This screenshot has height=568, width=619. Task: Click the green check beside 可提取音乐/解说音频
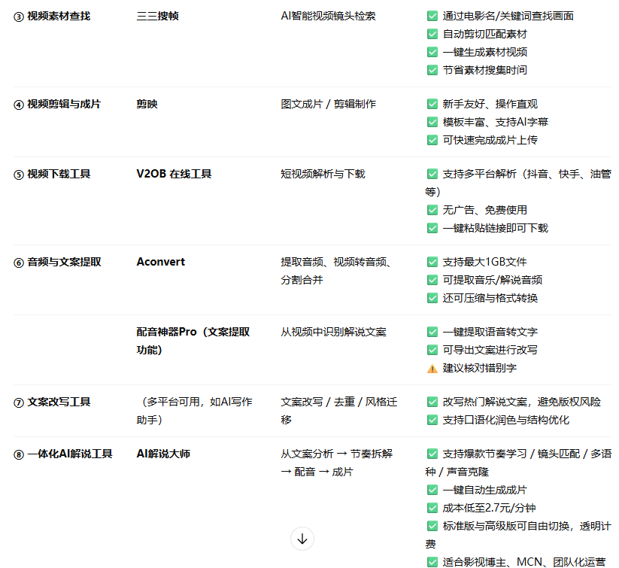(x=432, y=280)
